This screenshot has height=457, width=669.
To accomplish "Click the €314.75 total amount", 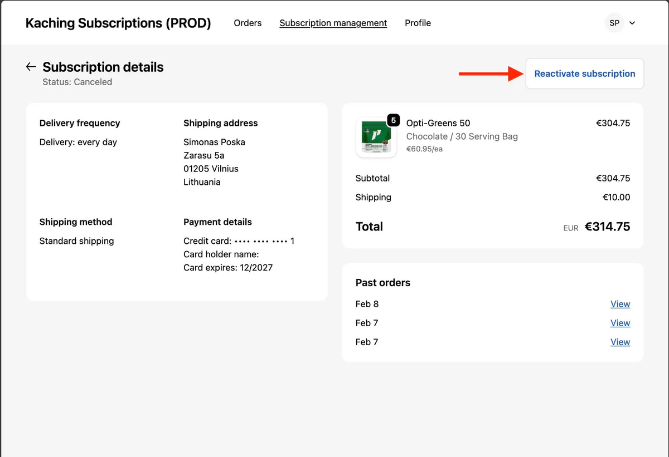I will tap(607, 227).
